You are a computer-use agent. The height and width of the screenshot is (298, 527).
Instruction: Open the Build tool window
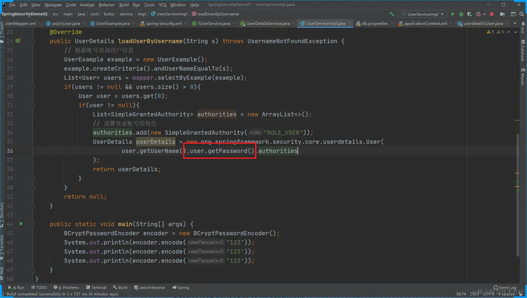[x=120, y=288]
